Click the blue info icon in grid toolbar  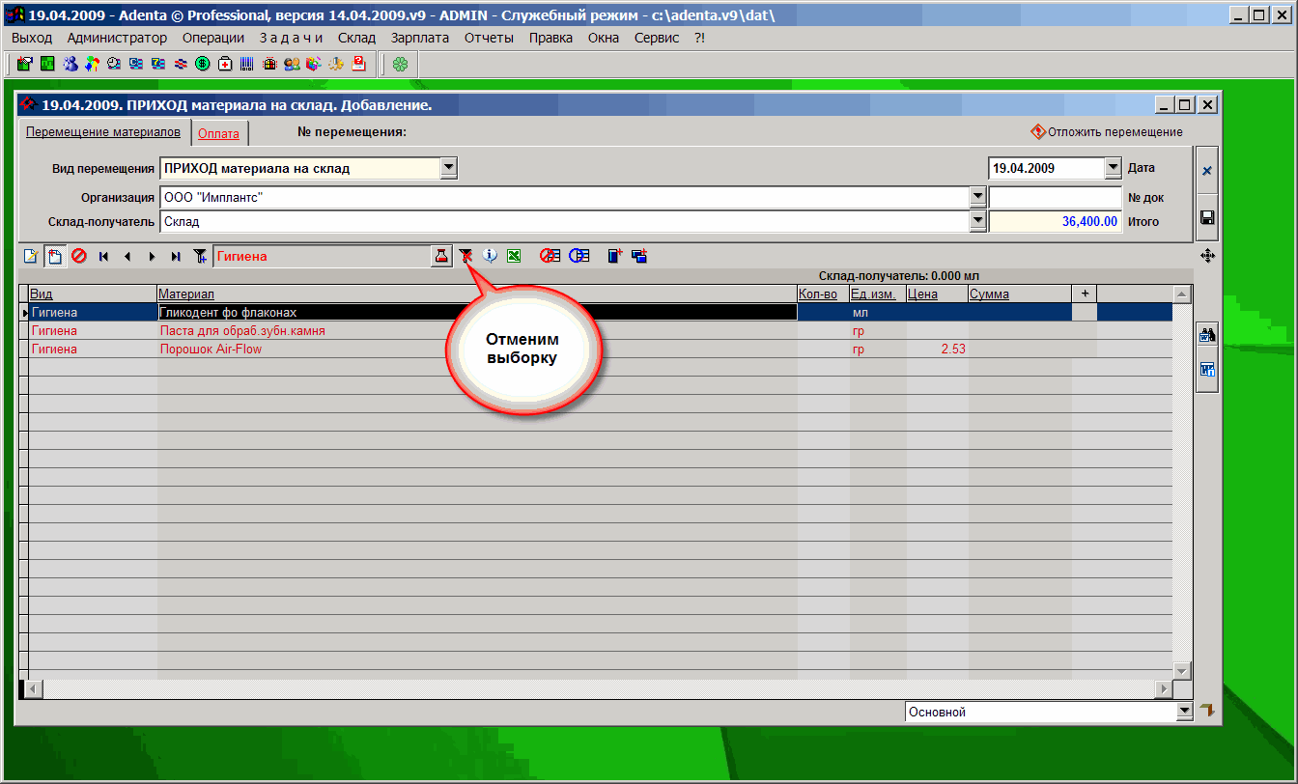coord(491,256)
